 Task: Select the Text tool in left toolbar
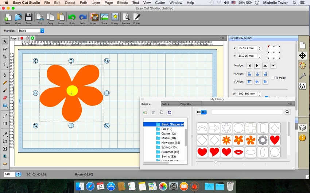pos(5,65)
